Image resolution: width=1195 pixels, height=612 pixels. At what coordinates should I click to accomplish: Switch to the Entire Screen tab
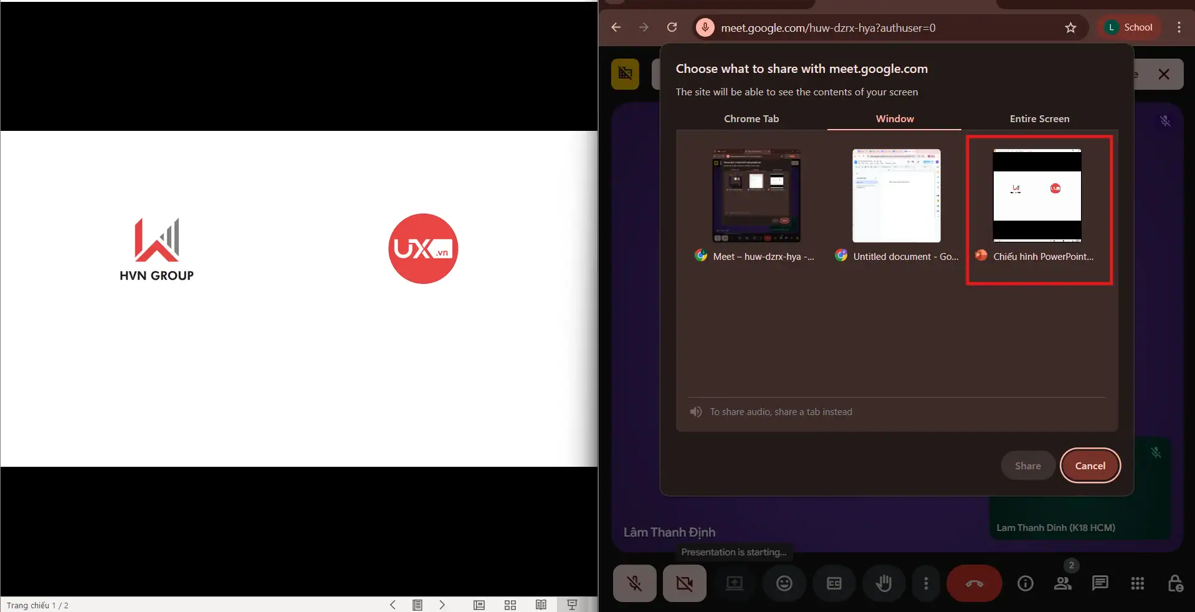pyautogui.click(x=1039, y=118)
